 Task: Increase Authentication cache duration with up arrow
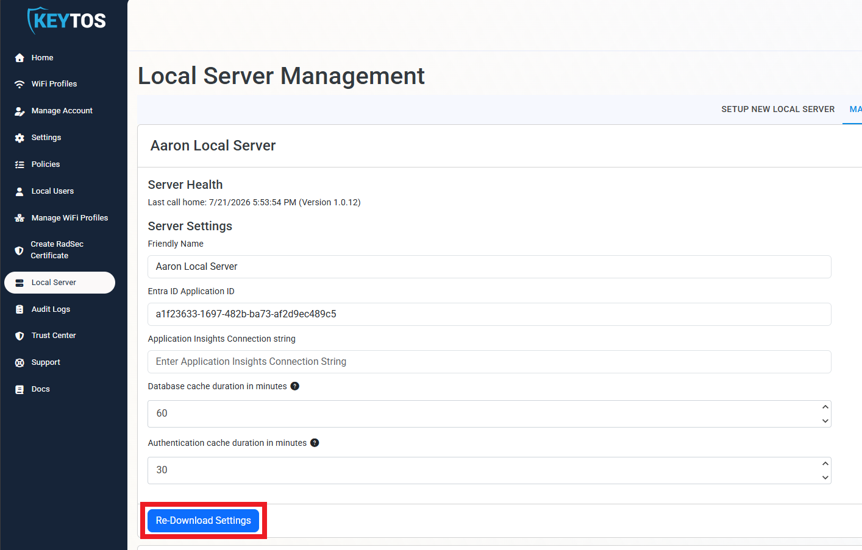point(825,464)
